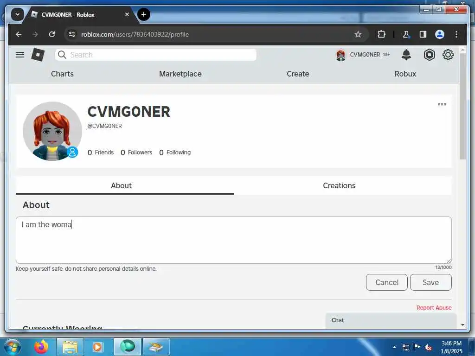
Task: Go back to the previous page
Action: [19, 34]
